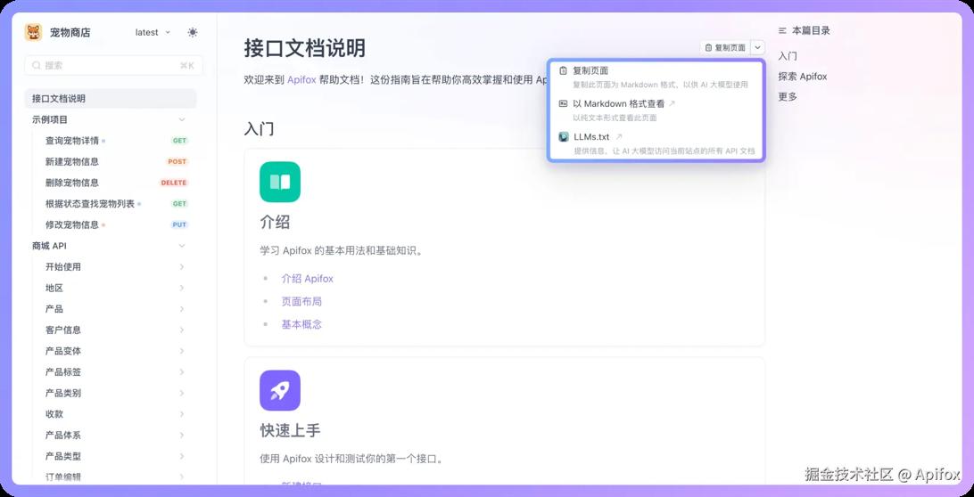This screenshot has width=974, height=497.
Task: Click the search magnifier icon
Action: [x=37, y=65]
